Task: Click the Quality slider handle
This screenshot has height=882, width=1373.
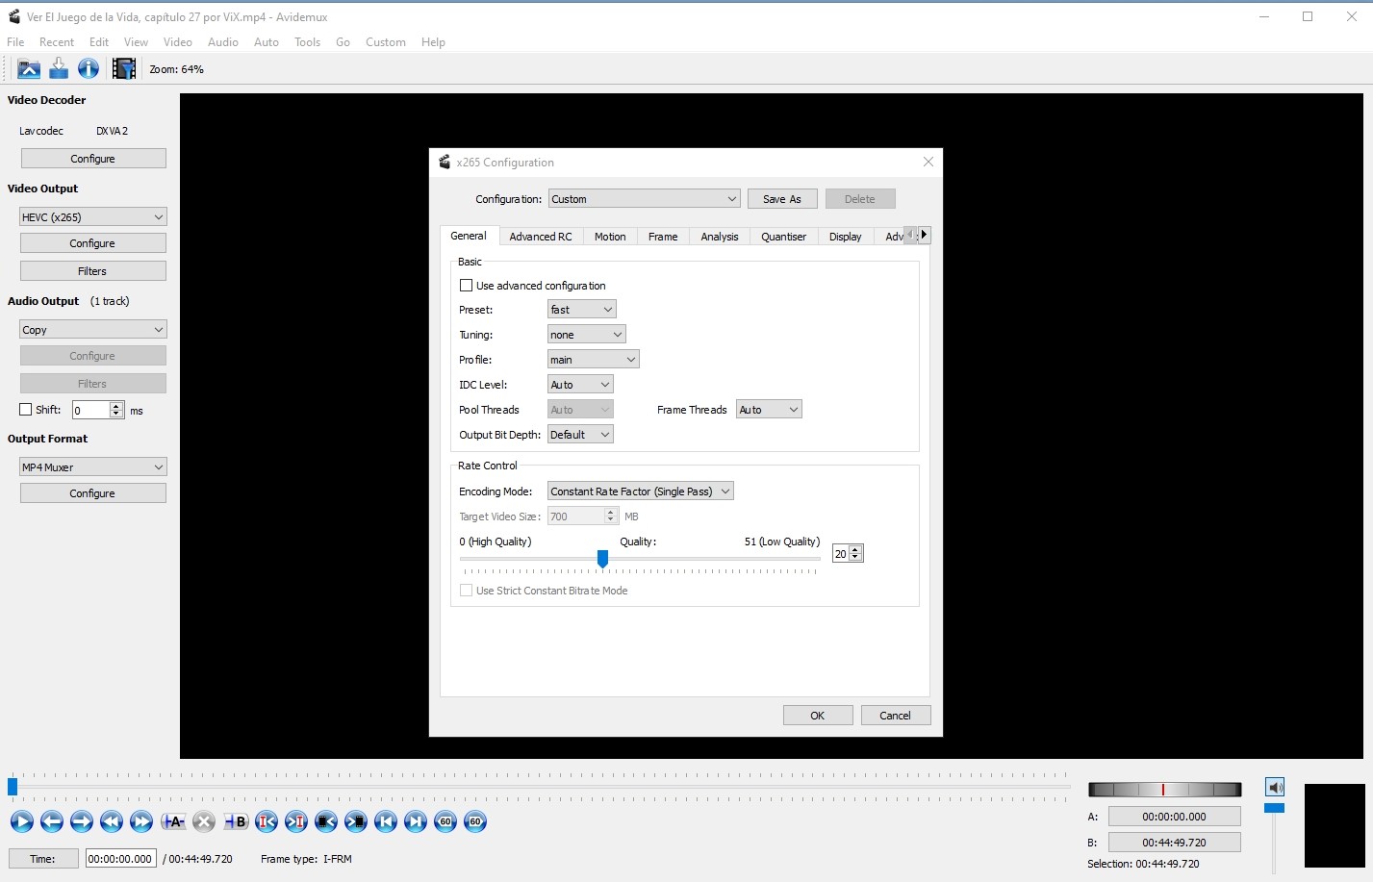Action: point(602,559)
